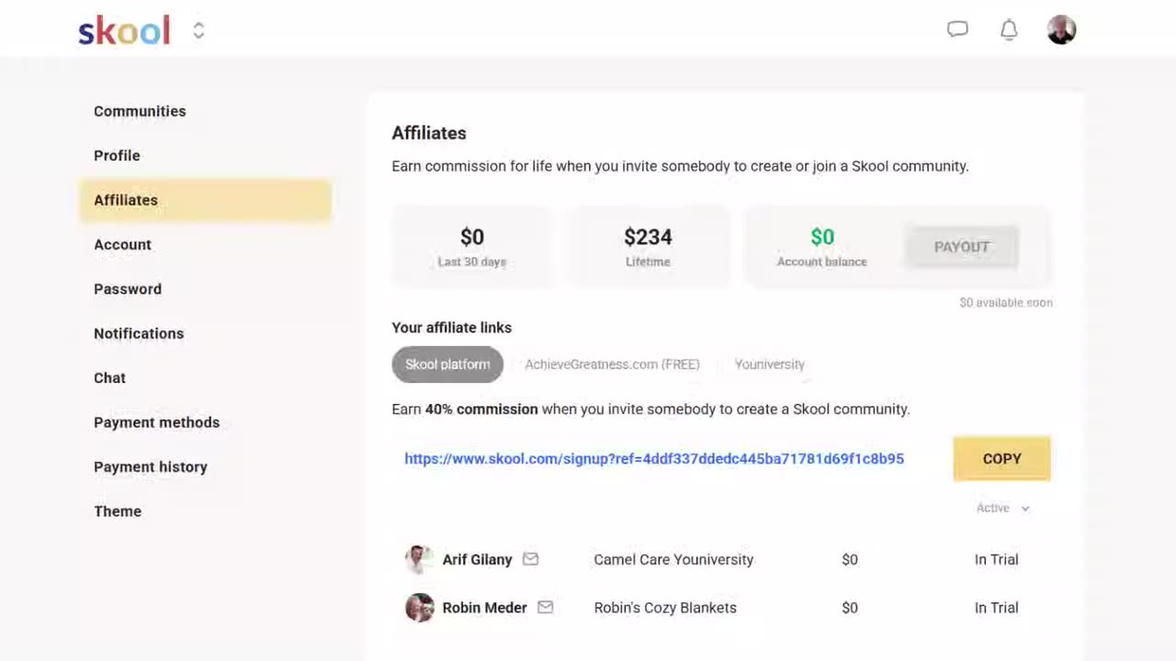Screen dimensions: 1176x661
Task: Click email icon next to Arif Gilany
Action: [530, 558]
